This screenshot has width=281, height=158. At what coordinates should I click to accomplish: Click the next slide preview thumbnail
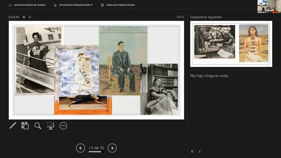click(x=231, y=44)
